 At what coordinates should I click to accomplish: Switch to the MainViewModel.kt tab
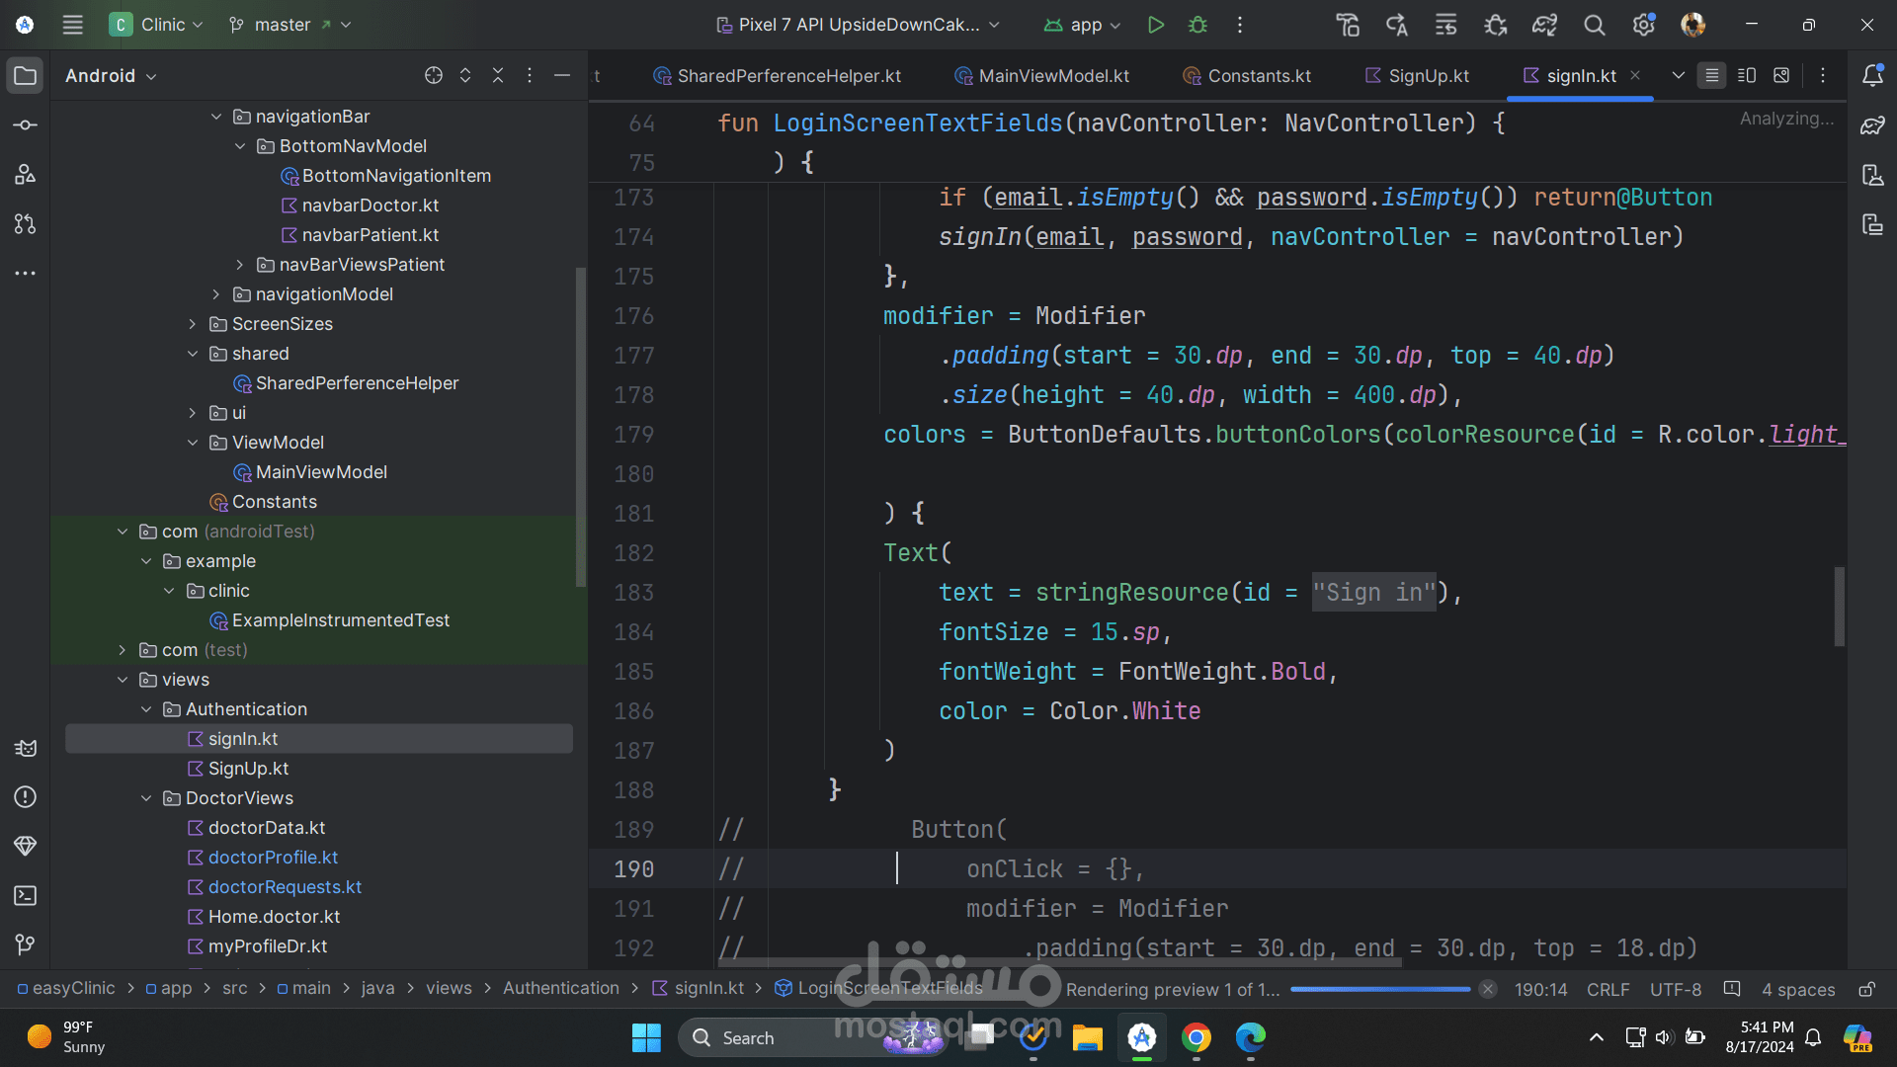pos(1052,76)
